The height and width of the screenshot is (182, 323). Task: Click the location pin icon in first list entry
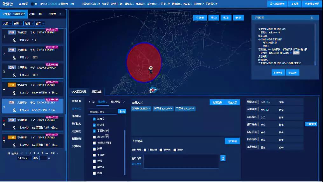click(14, 40)
